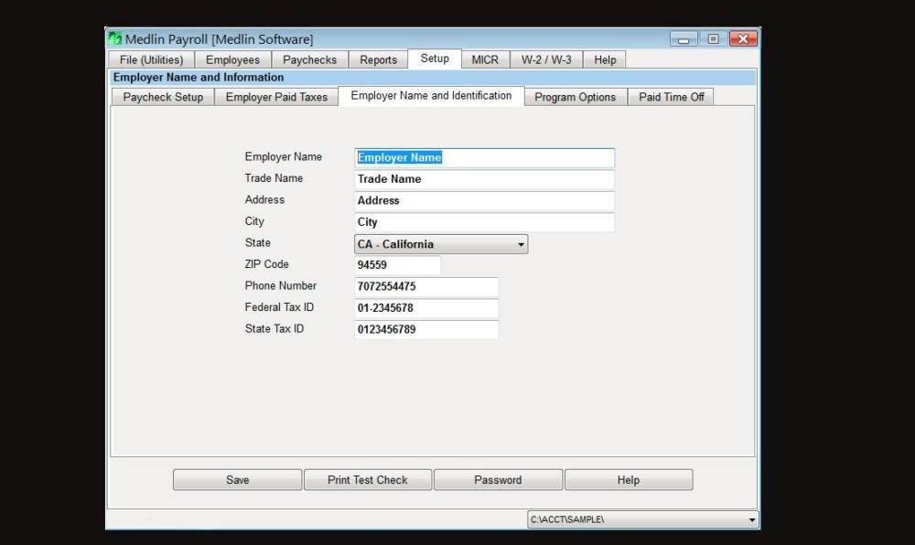Click the Medlin Payroll app icon in title bar
The height and width of the screenshot is (545, 915).
pos(115,39)
